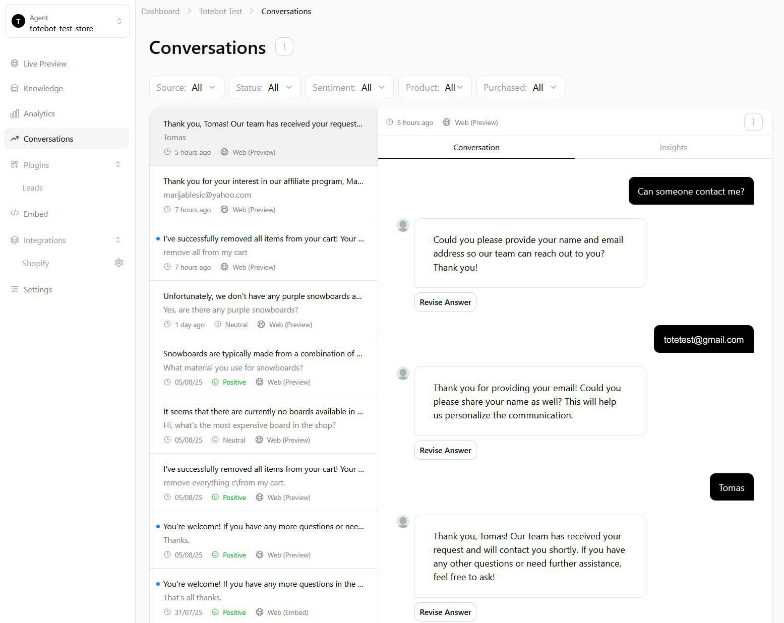Open the Sentiment filter dropdown
The height and width of the screenshot is (623, 784).
coord(349,87)
